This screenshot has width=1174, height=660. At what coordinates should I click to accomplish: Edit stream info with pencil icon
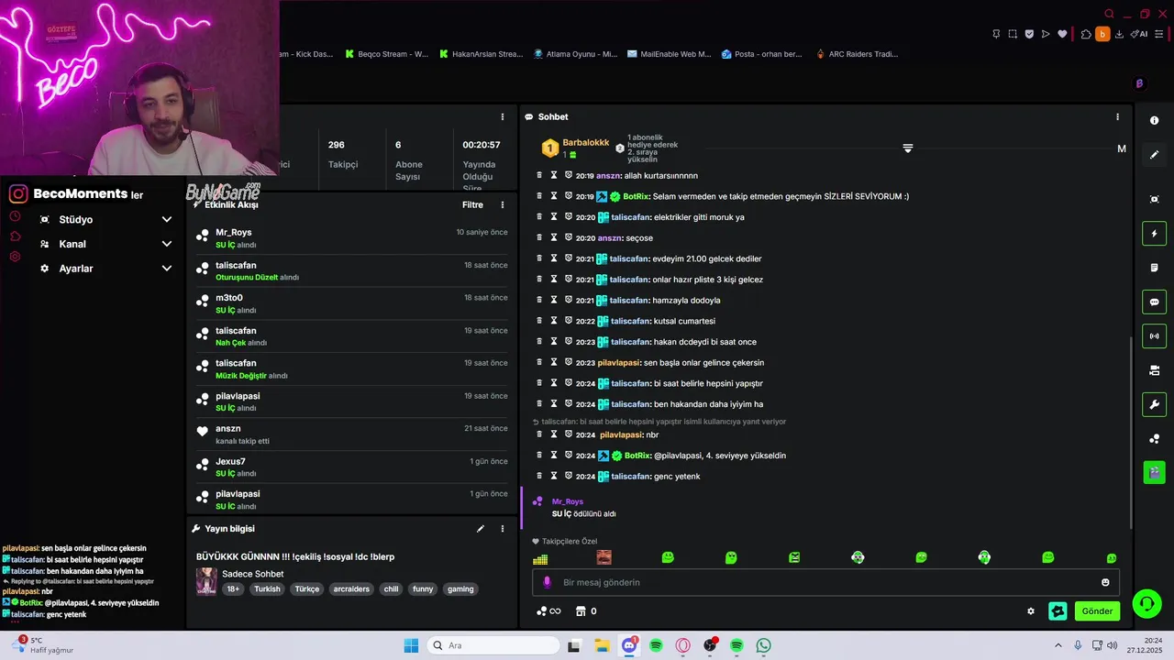(x=480, y=529)
